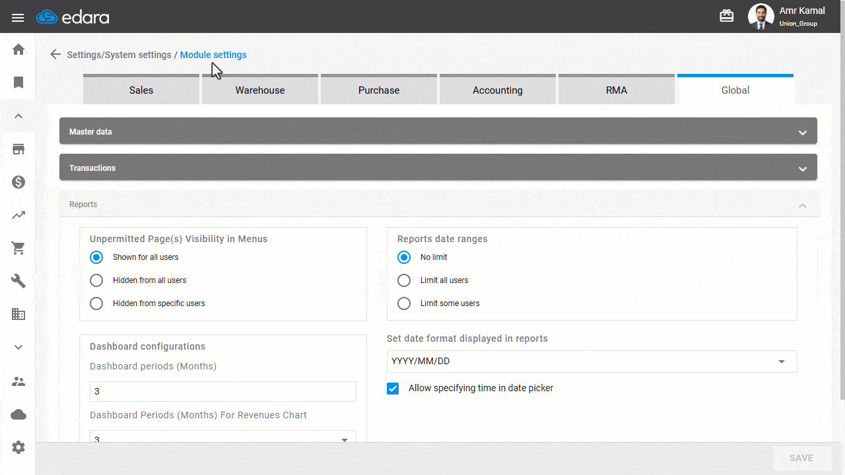
Task: Open the Home page from the sidebar
Action: pos(18,49)
